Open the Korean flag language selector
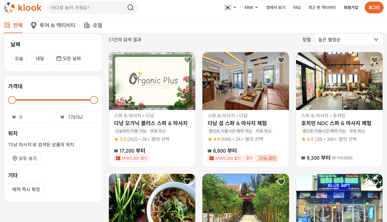This screenshot has height=222, width=387. (x=230, y=8)
